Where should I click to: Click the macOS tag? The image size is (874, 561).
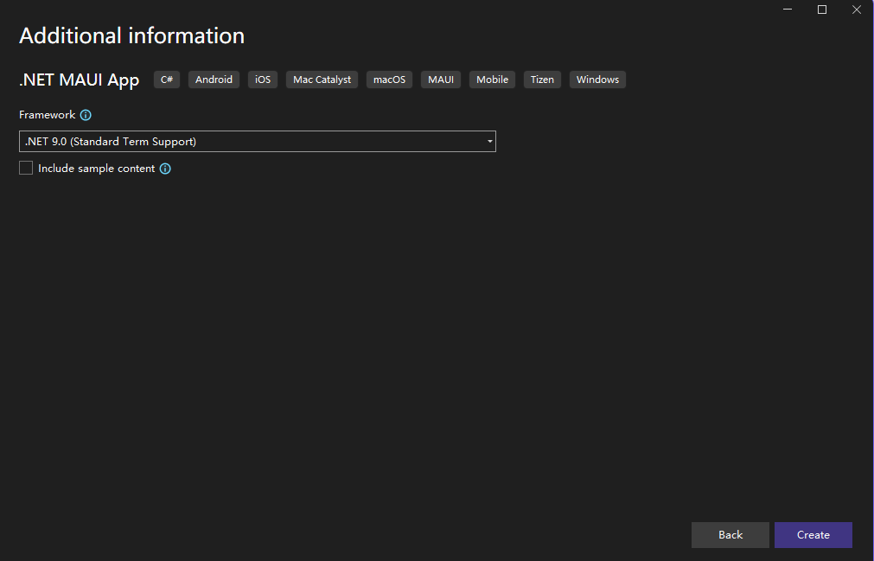[x=390, y=80]
